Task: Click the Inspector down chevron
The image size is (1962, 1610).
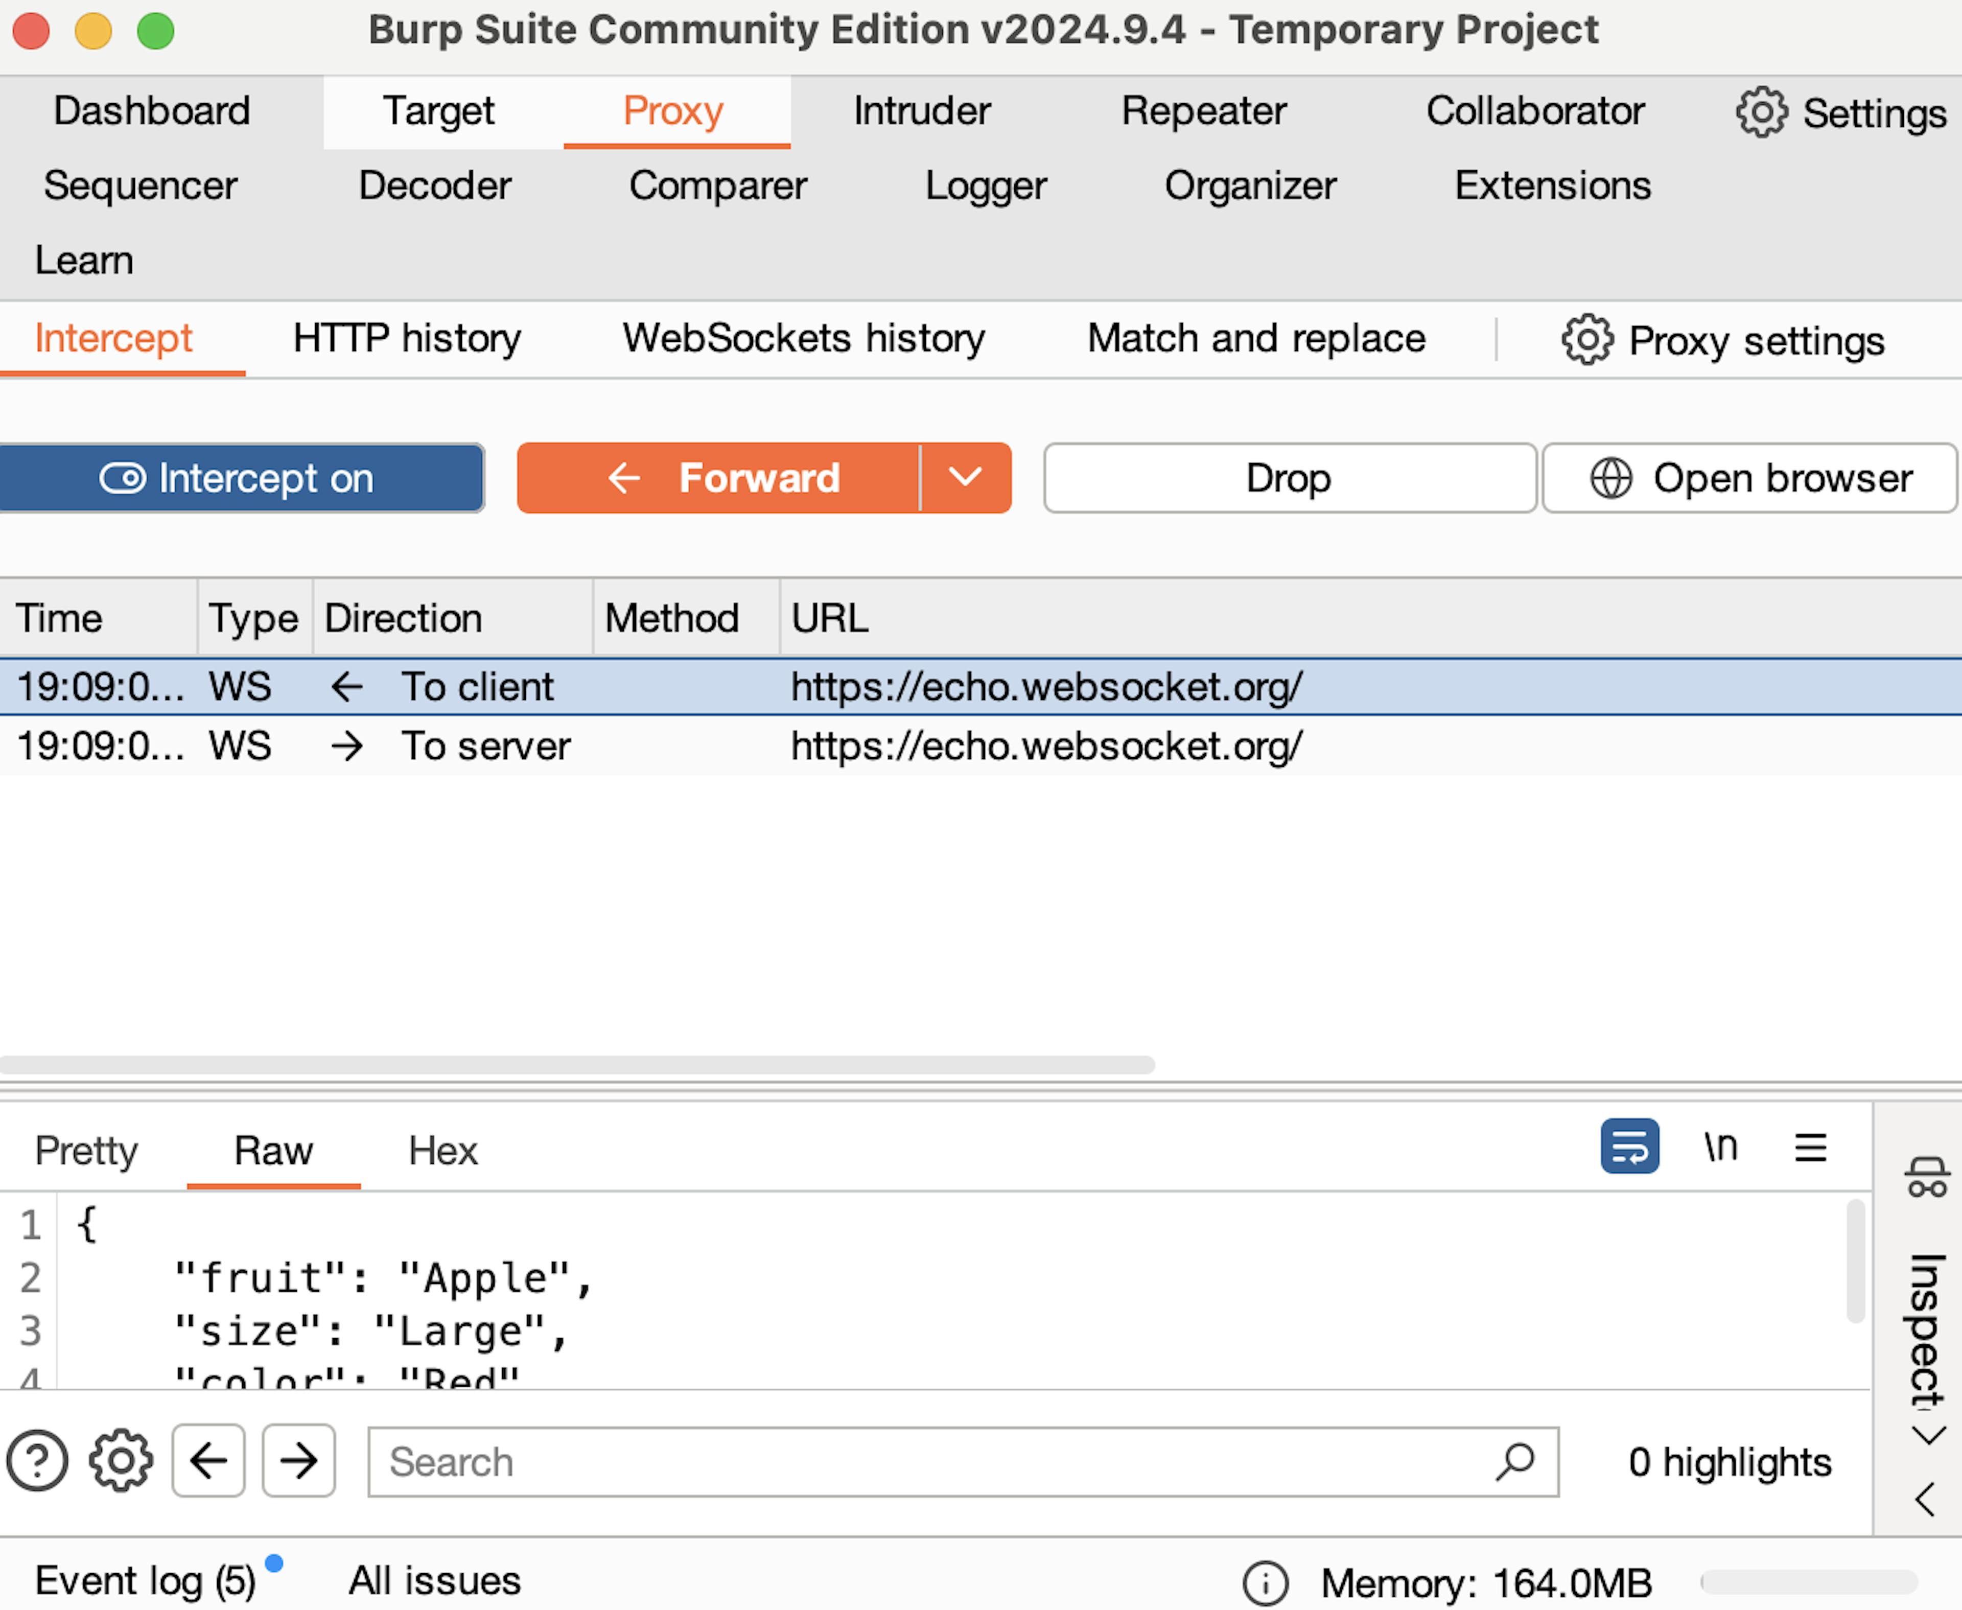Action: [x=1929, y=1437]
